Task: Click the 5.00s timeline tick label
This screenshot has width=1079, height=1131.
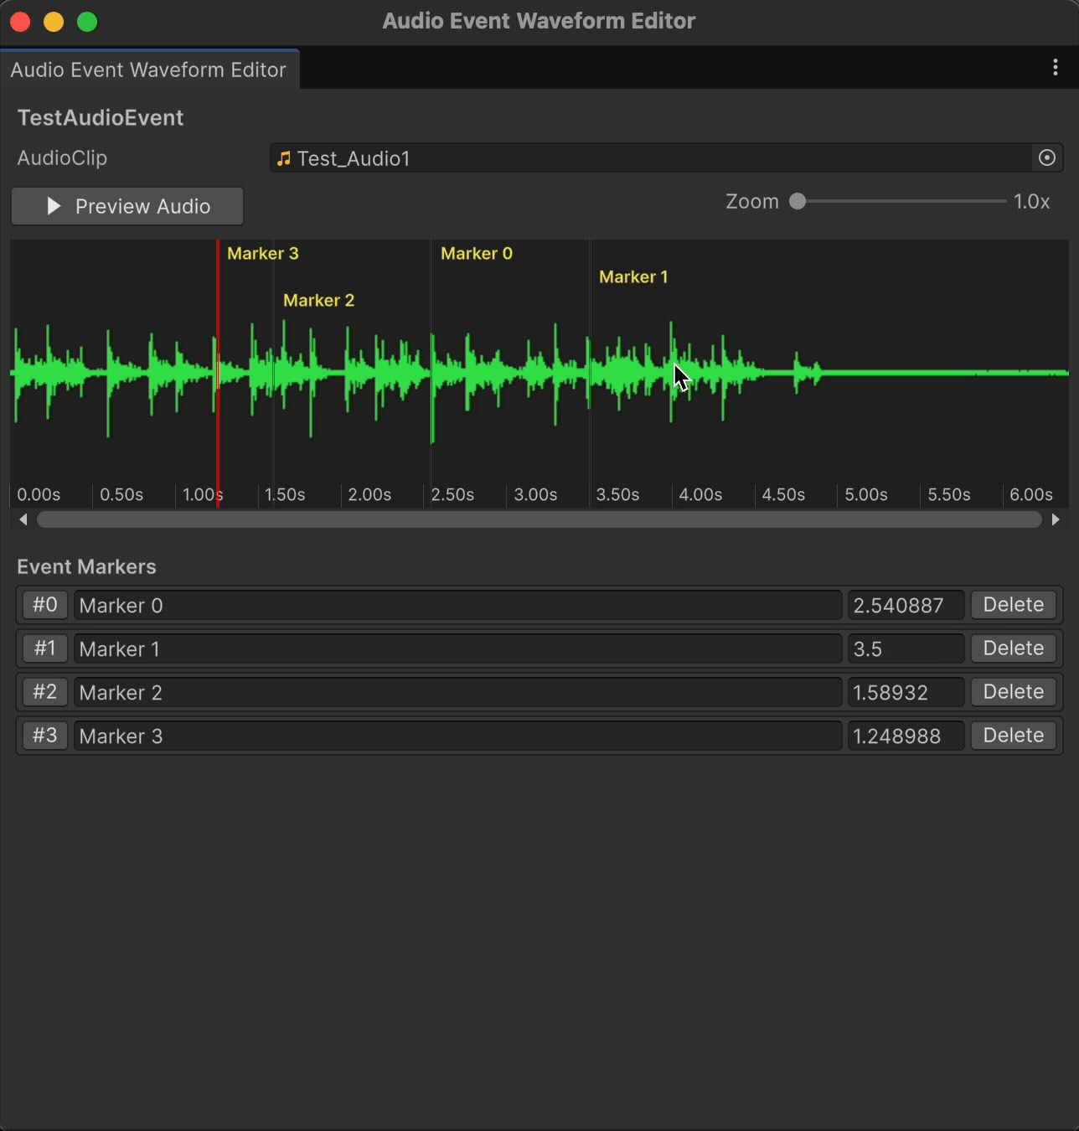Action: click(865, 494)
